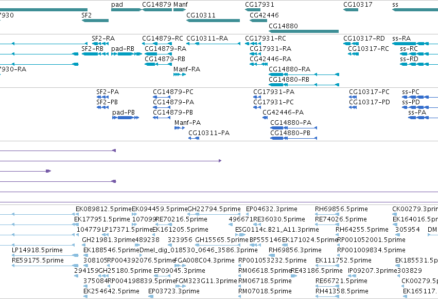
Task: Select the CG10317-RD transcript
Action: tap(351, 44)
